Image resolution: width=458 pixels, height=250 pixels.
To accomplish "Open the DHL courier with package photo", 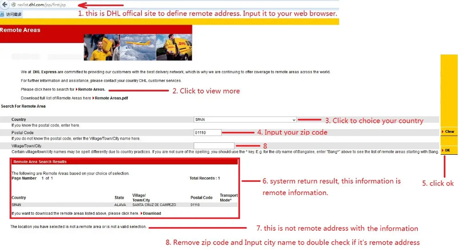I will coord(102,47).
